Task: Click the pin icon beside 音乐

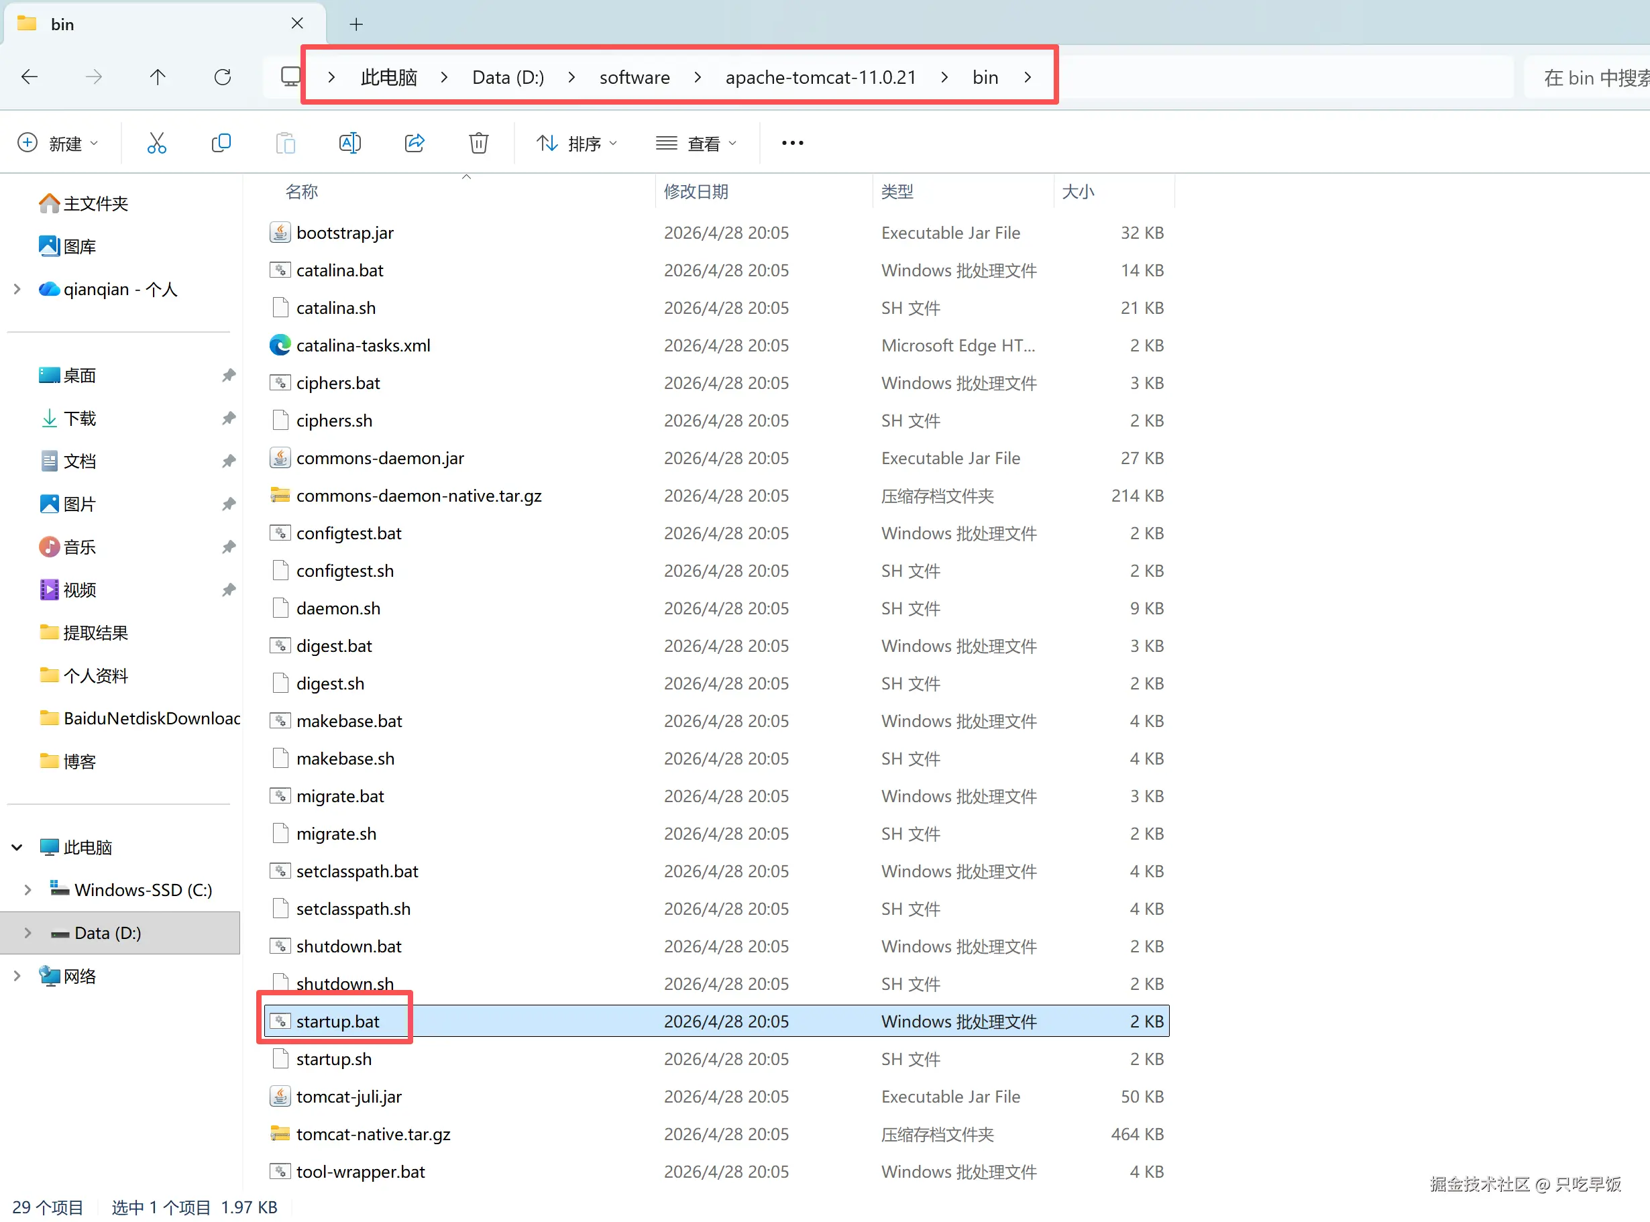Action: pyautogui.click(x=229, y=547)
